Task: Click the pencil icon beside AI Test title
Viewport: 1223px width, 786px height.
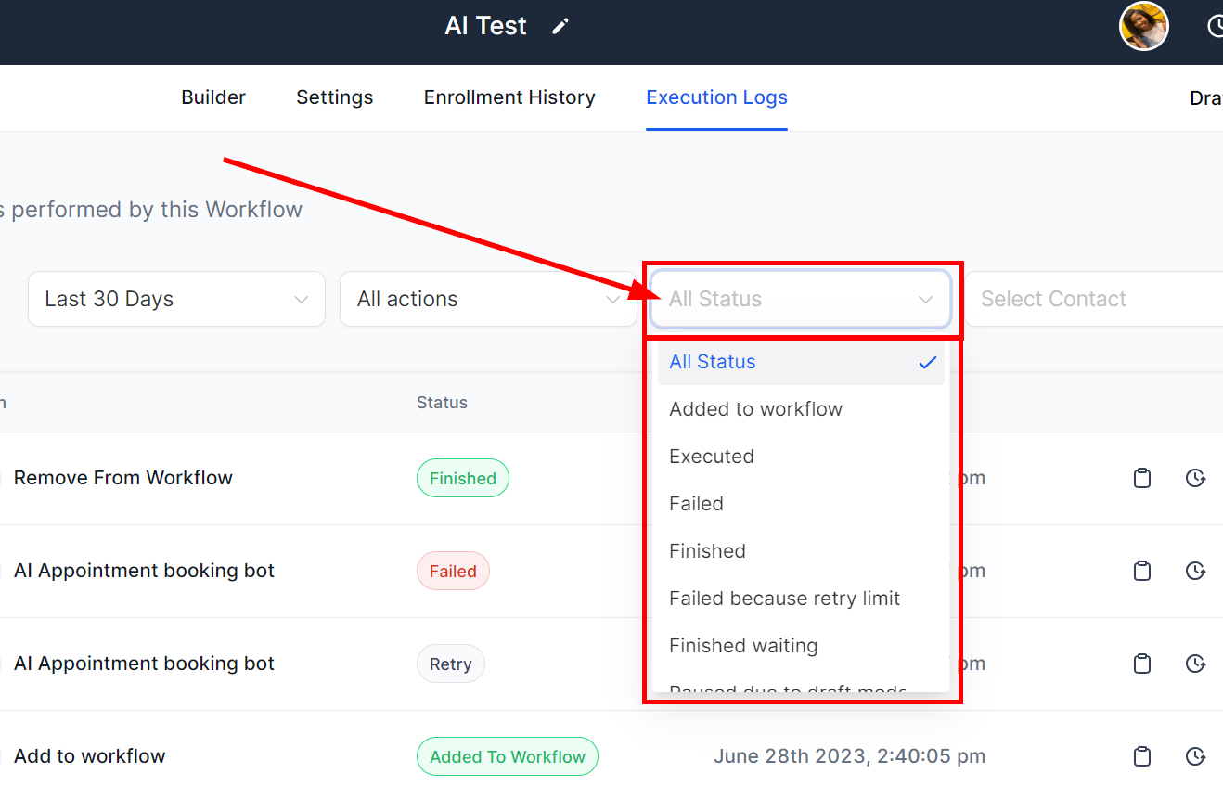Action: [560, 27]
